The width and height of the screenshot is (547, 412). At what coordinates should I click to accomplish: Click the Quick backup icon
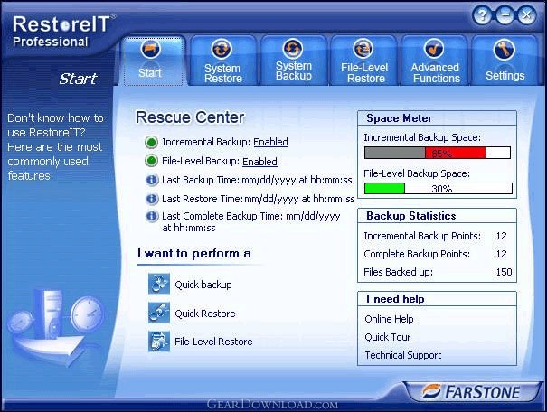[159, 284]
